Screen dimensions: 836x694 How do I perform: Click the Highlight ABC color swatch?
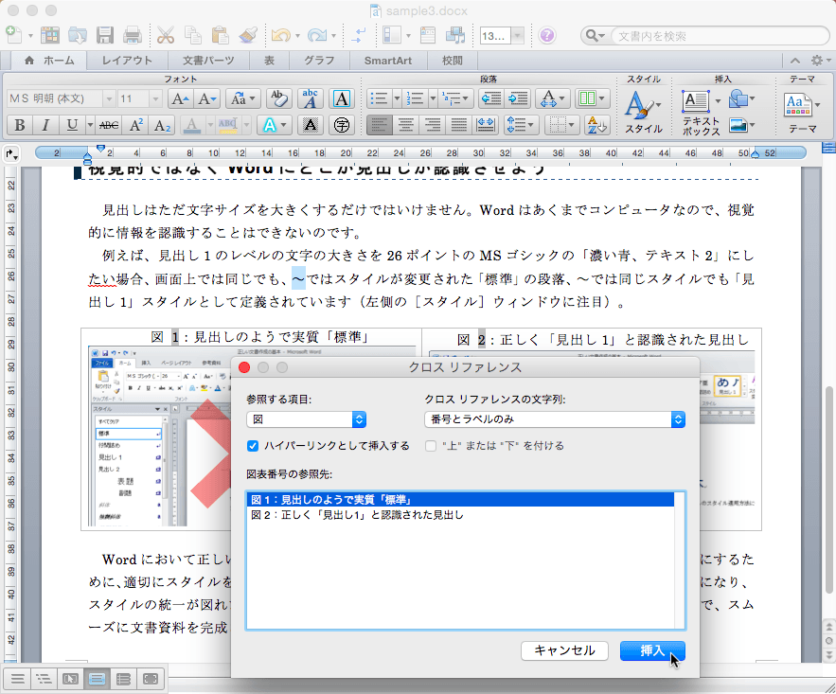[227, 126]
